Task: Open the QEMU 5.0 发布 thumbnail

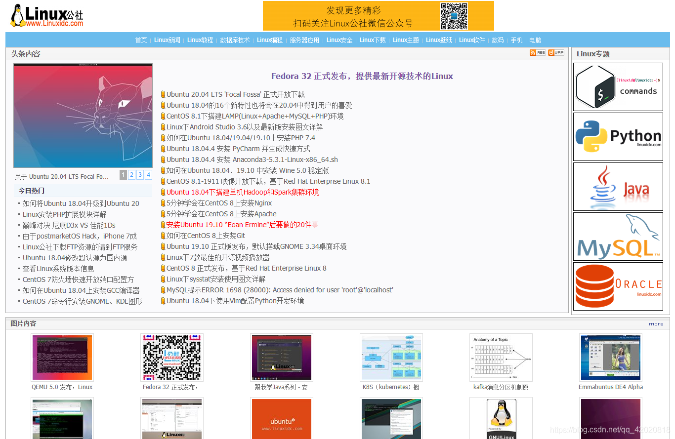Action: click(62, 358)
